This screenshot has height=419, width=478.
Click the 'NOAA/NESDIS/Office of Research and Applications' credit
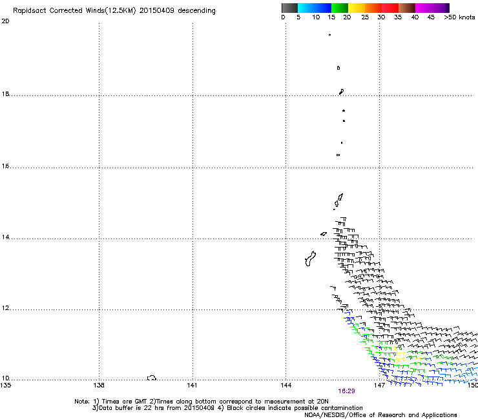click(x=380, y=415)
